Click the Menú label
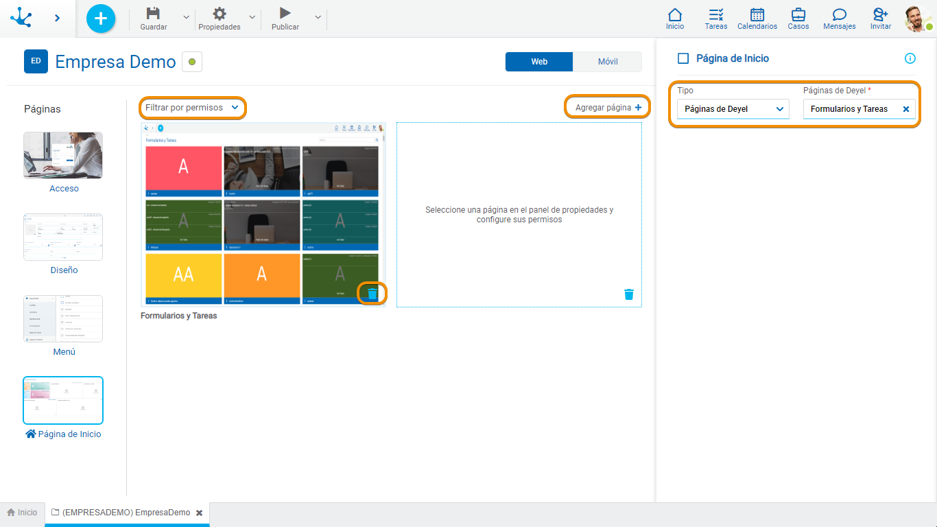Image resolution: width=937 pixels, height=527 pixels. tap(64, 352)
